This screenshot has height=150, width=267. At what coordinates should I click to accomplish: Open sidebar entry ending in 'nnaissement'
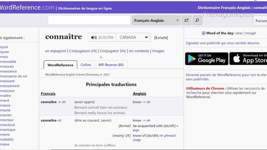pyautogui.click(x=10, y=86)
